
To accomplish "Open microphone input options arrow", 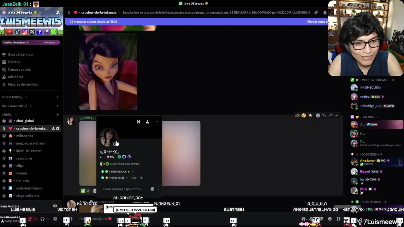I will click(35, 219).
